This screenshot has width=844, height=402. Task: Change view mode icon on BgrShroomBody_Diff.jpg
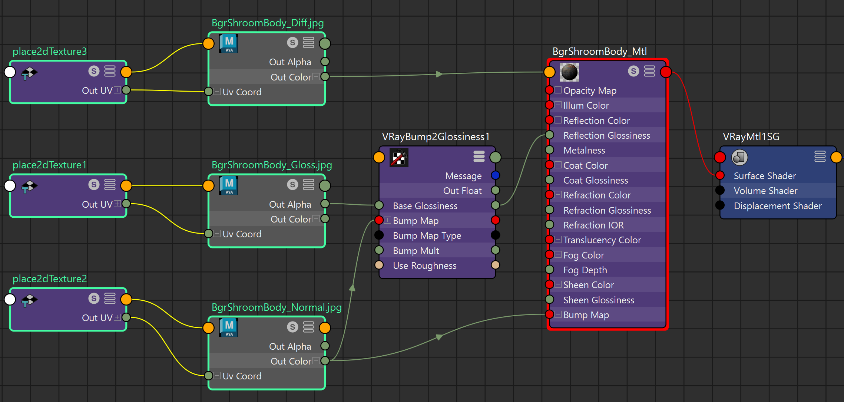[308, 43]
